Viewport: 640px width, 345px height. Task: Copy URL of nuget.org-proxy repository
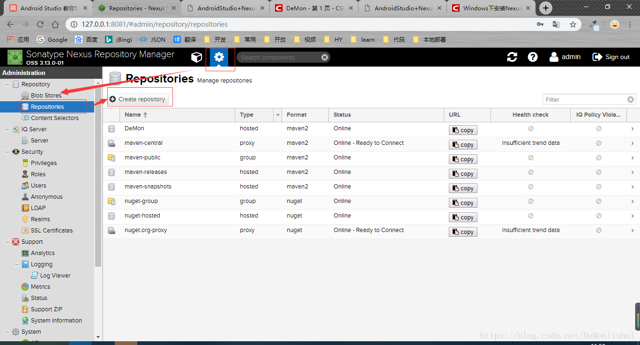tap(463, 232)
